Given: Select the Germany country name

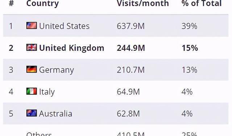Looking at the screenshot, I should coord(57,70).
